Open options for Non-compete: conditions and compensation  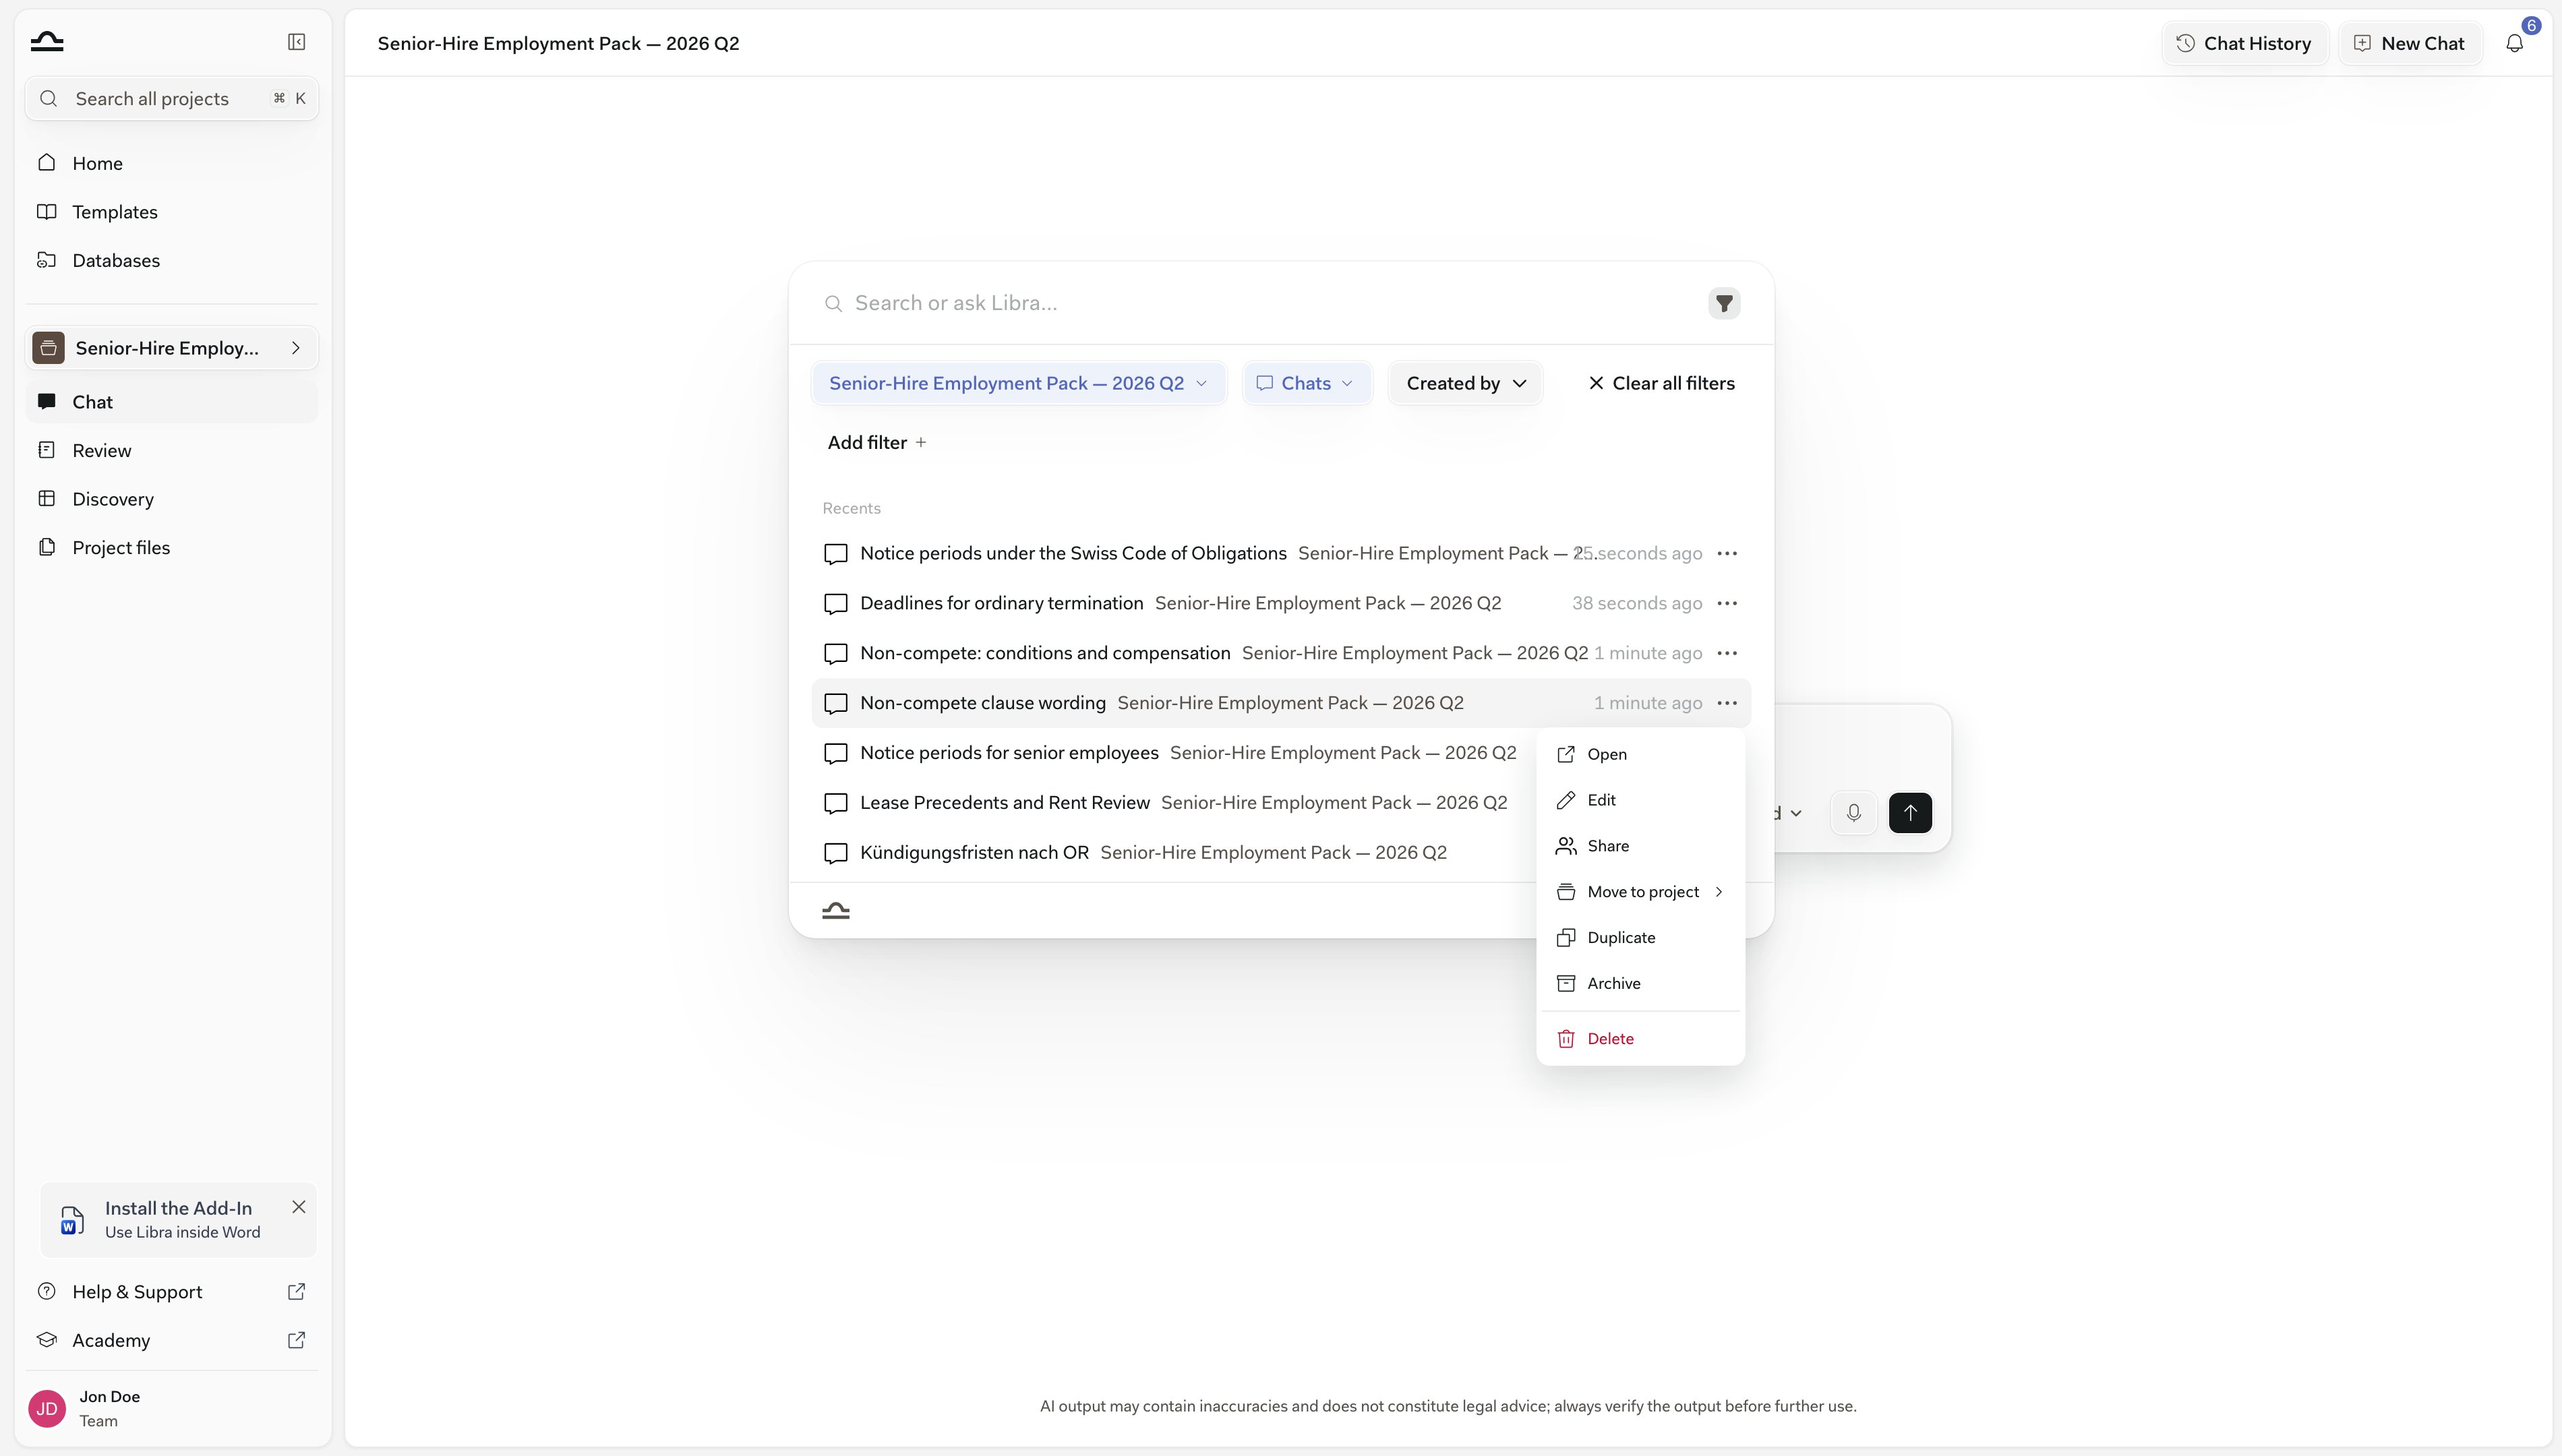pyautogui.click(x=1727, y=653)
